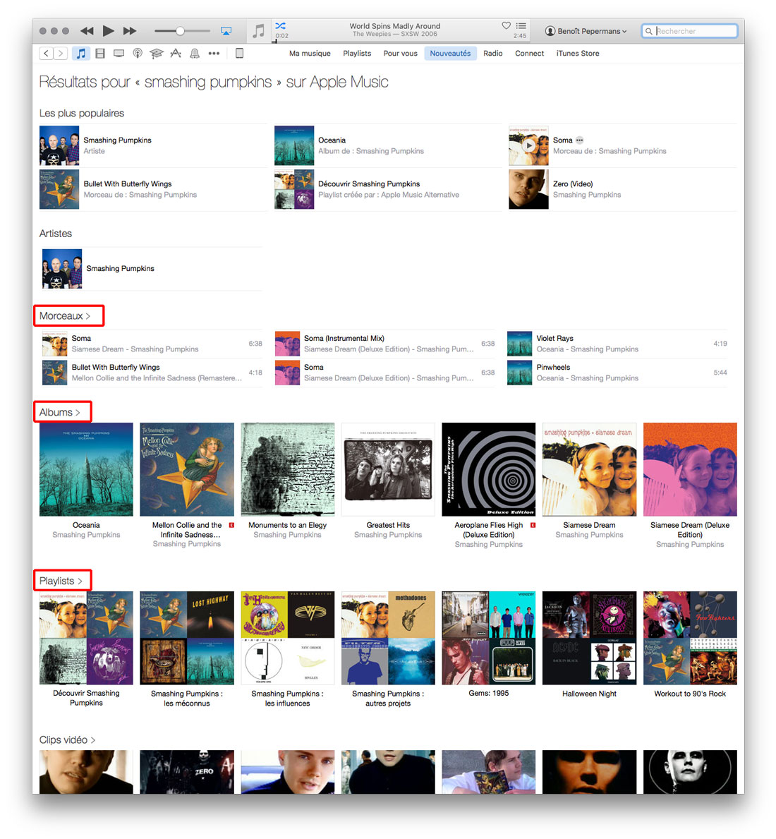Open the Mellon Collie and the Infinite Sadness album cover

(x=187, y=469)
